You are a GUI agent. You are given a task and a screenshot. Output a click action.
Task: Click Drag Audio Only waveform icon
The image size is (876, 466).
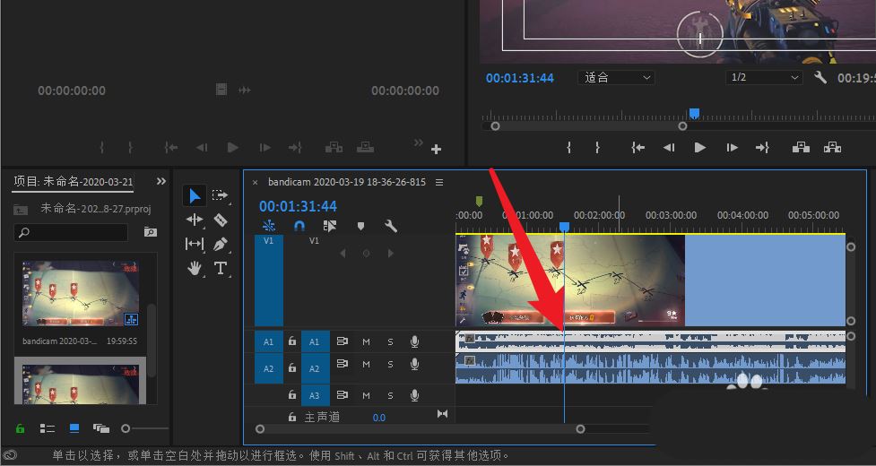point(244,90)
